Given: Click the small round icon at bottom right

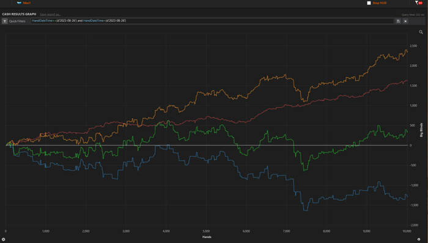Looking at the screenshot, I should tap(419, 239).
